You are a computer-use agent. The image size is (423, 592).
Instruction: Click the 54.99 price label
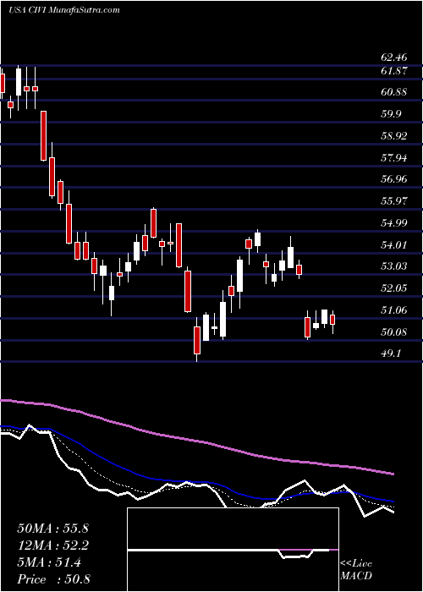point(394,223)
